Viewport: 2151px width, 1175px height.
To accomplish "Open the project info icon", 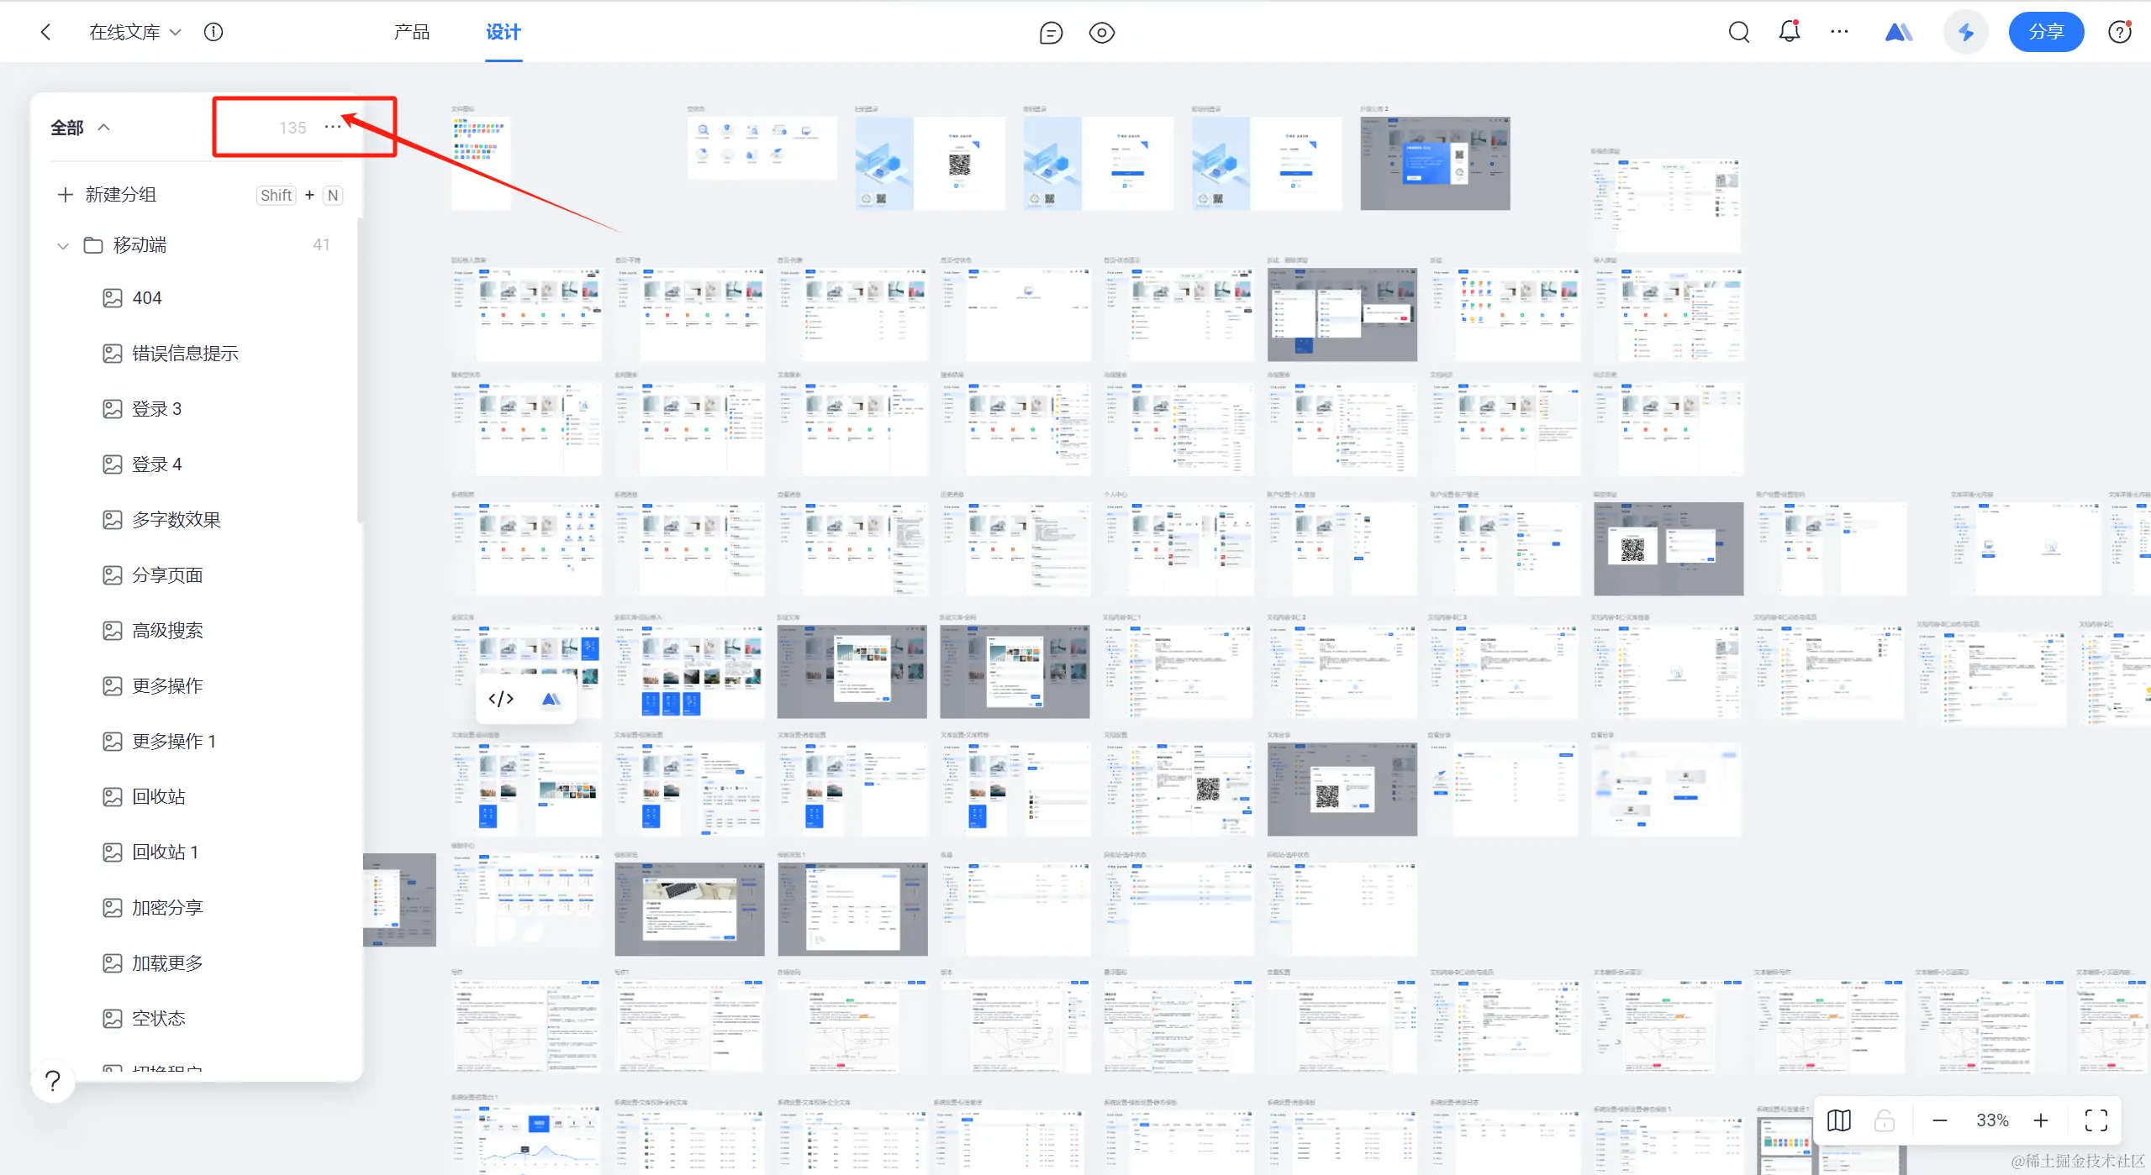I will (x=214, y=32).
